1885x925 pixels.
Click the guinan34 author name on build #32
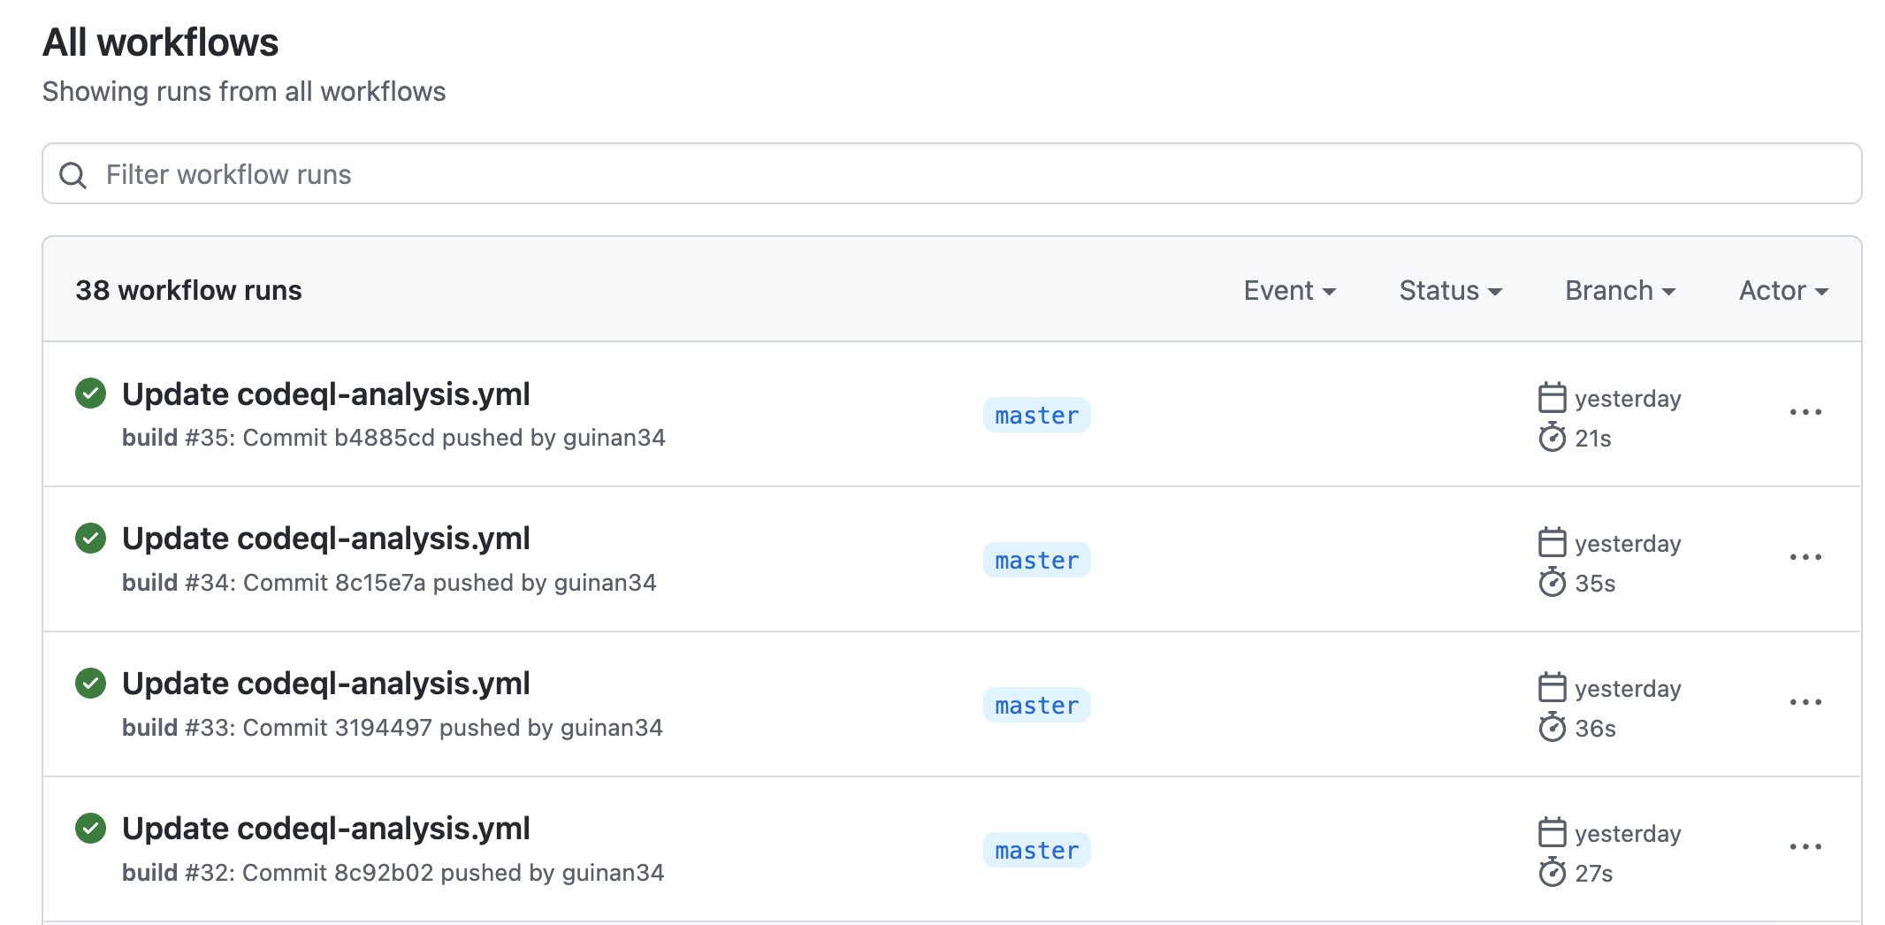tap(613, 872)
